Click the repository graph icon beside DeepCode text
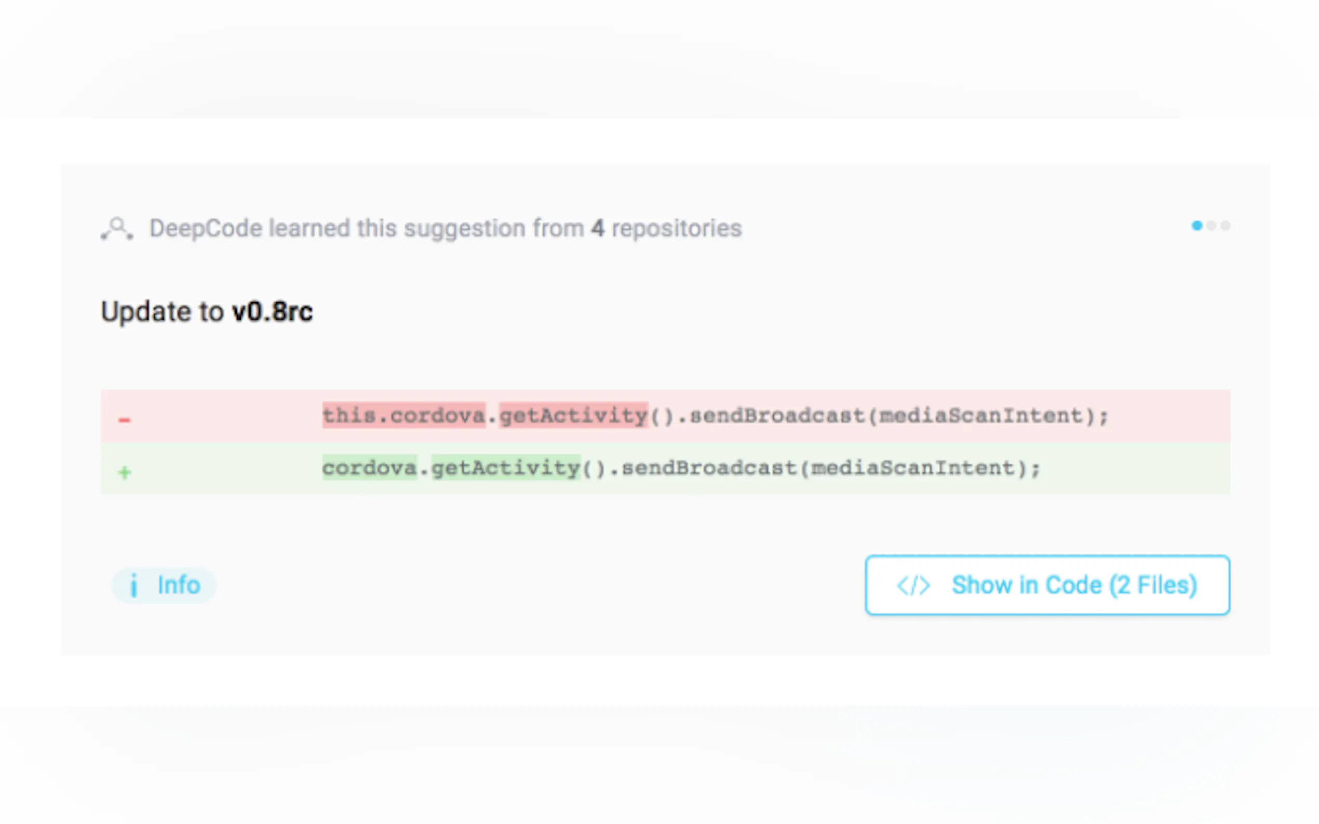Image resolution: width=1319 pixels, height=824 pixels. [117, 228]
